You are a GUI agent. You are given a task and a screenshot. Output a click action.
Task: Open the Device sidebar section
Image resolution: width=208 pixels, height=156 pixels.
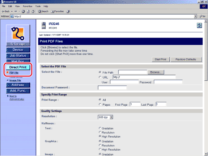click(18, 50)
